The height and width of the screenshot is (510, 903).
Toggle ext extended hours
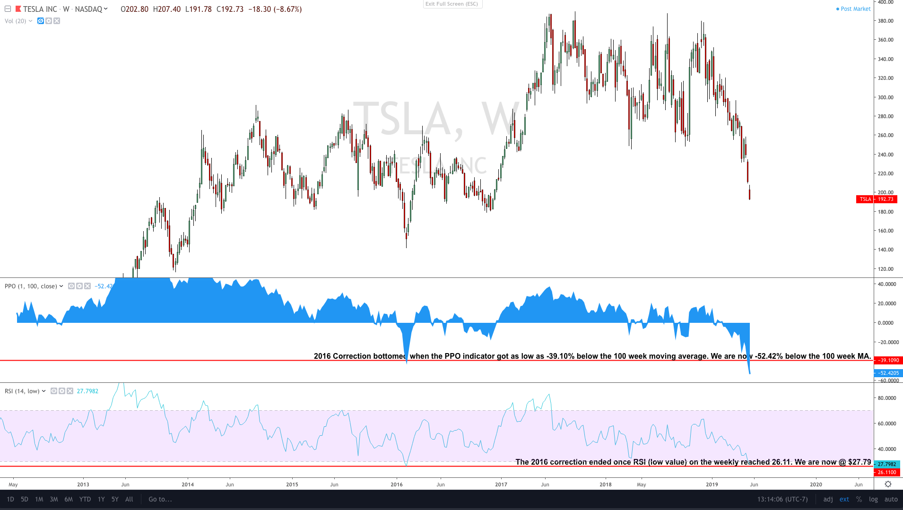point(844,499)
